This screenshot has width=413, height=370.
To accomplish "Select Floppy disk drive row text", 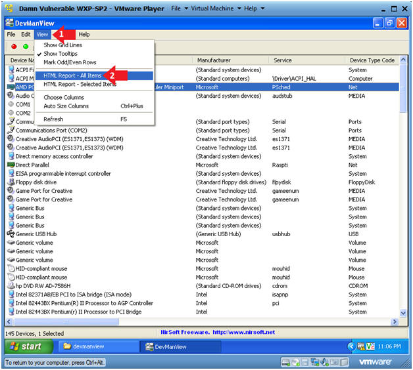I will [36, 182].
